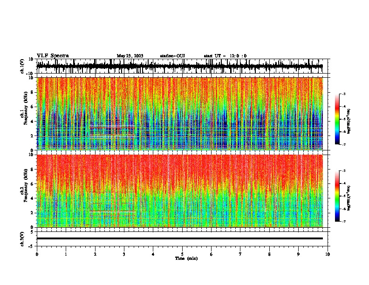Click the "Time (min)" axis label
The height and width of the screenshot is (285, 369).
tap(186, 258)
